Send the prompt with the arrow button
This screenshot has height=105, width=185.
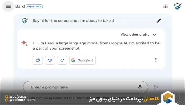pyautogui.click(x=156, y=87)
